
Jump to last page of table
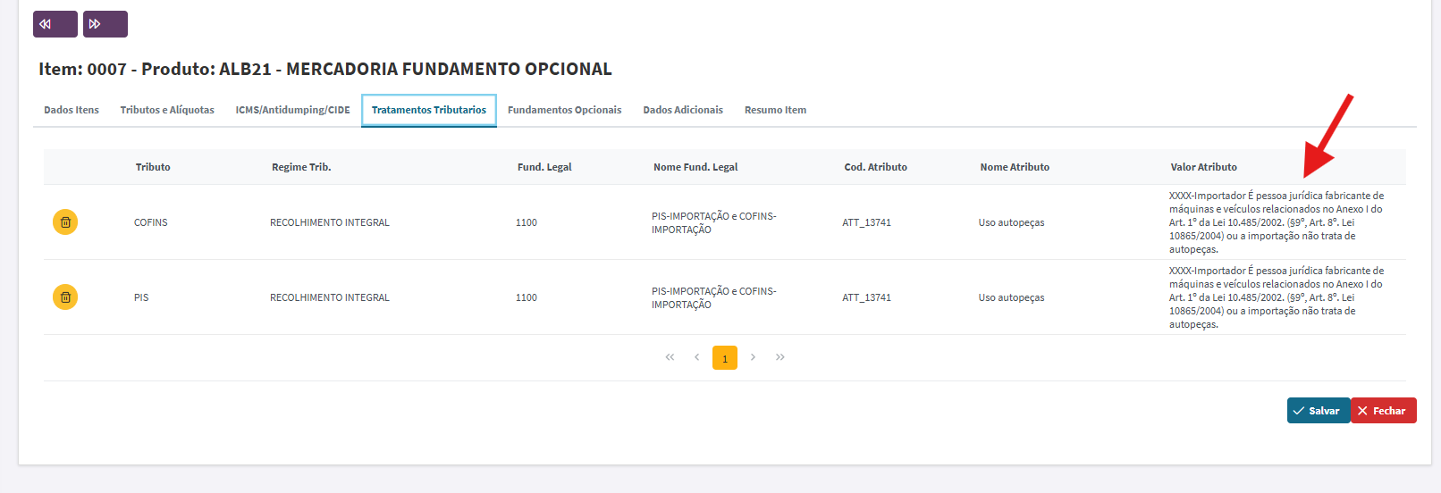(x=780, y=357)
